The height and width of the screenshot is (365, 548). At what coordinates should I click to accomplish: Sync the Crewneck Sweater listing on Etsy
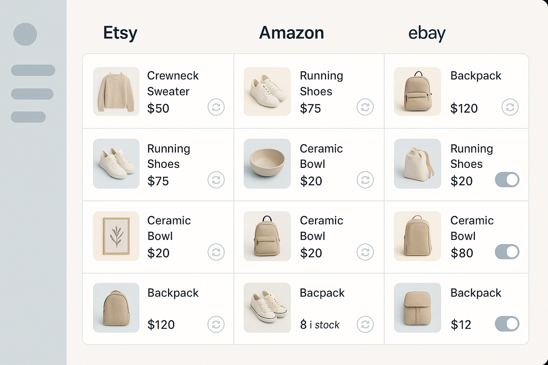[216, 107]
